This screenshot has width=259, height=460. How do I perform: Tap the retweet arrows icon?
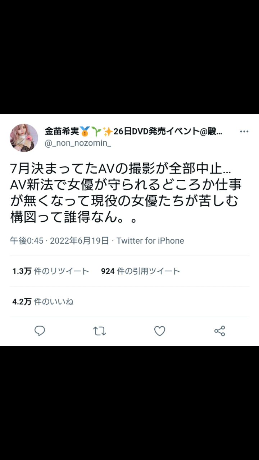coord(100,331)
